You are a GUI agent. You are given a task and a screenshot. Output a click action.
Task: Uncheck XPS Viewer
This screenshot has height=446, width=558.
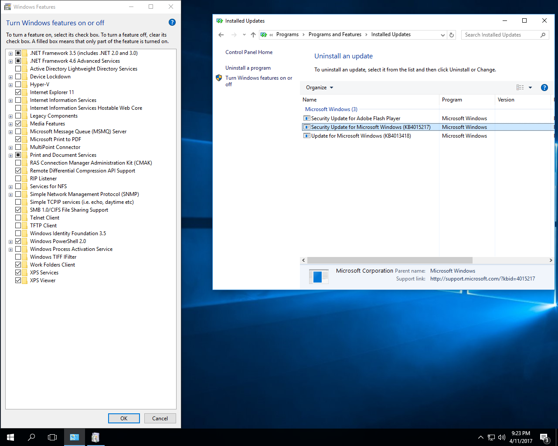pyautogui.click(x=18, y=280)
